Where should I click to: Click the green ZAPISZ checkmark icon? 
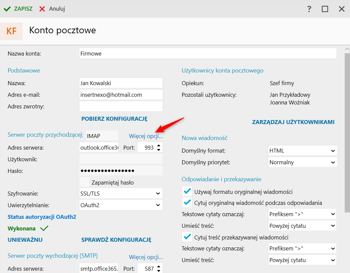[x=7, y=9]
